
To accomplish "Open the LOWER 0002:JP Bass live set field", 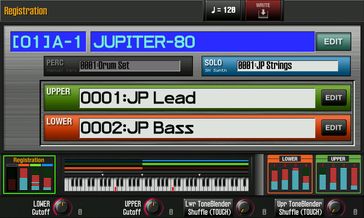I will (197, 128).
